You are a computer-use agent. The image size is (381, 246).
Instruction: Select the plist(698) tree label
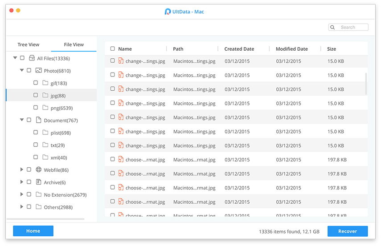[x=61, y=133]
